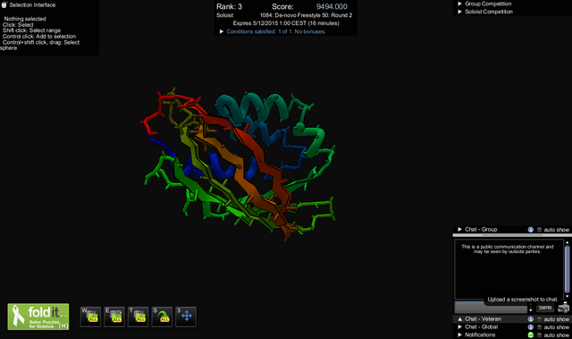Click the info icon for Chat - Global
The image size is (572, 339).
pyautogui.click(x=530, y=327)
